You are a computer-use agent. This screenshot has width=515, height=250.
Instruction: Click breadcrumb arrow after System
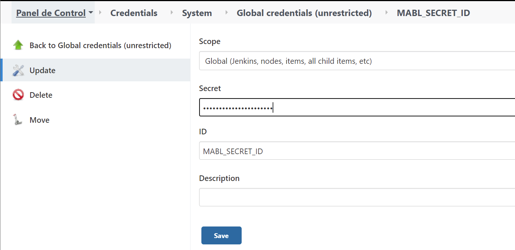[x=226, y=13]
